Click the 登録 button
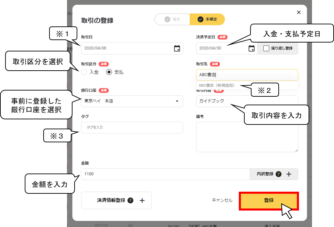This screenshot has width=334, height=227. 269,201
